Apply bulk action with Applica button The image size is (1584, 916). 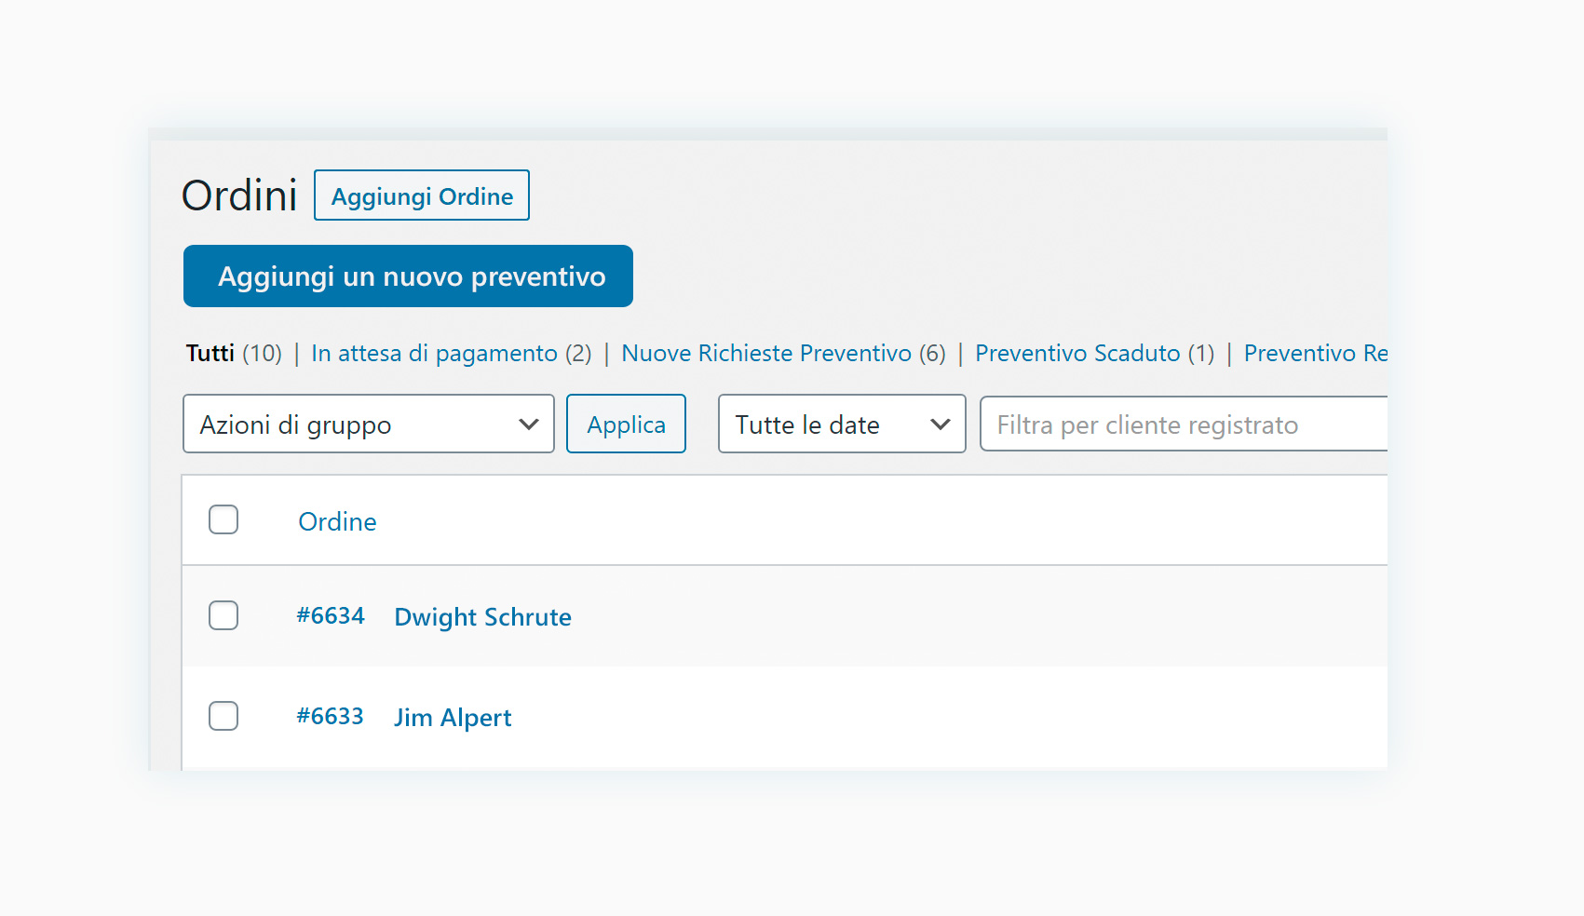tap(626, 424)
